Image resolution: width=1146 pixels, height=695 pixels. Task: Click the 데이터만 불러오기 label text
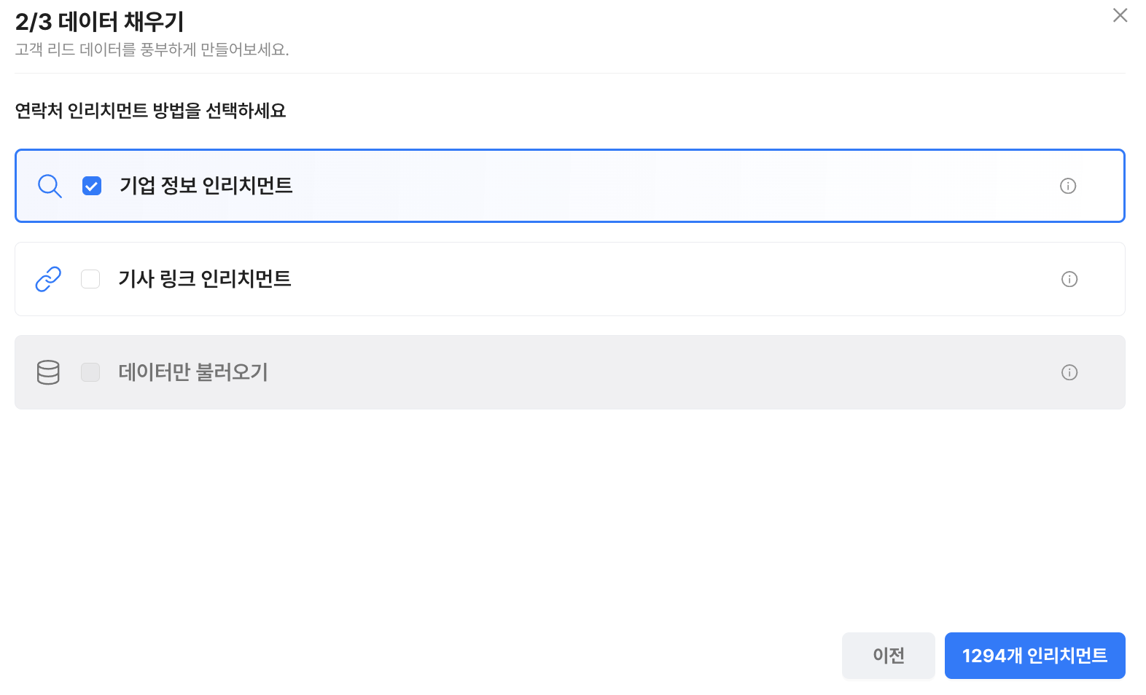[x=193, y=372]
